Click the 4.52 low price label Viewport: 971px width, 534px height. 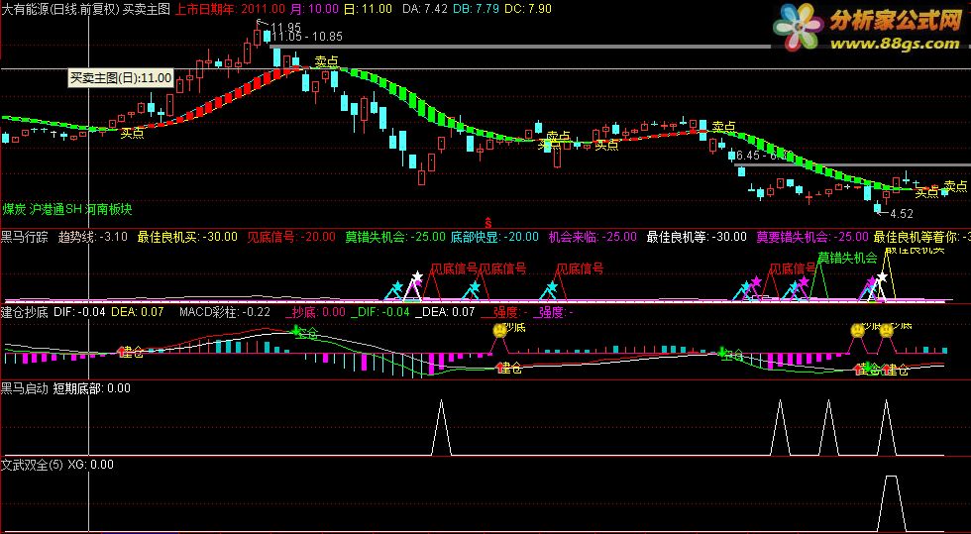(x=901, y=214)
